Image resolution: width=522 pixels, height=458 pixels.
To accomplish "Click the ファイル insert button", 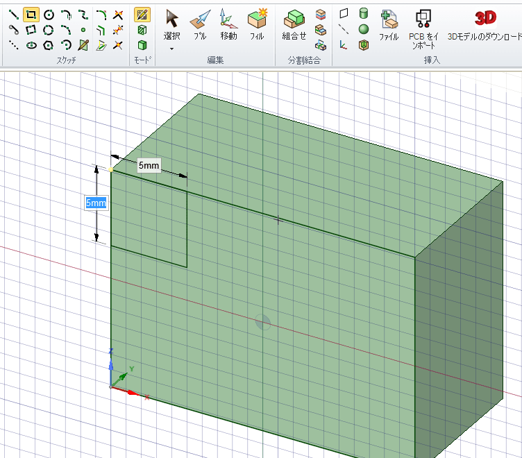I will (x=389, y=25).
